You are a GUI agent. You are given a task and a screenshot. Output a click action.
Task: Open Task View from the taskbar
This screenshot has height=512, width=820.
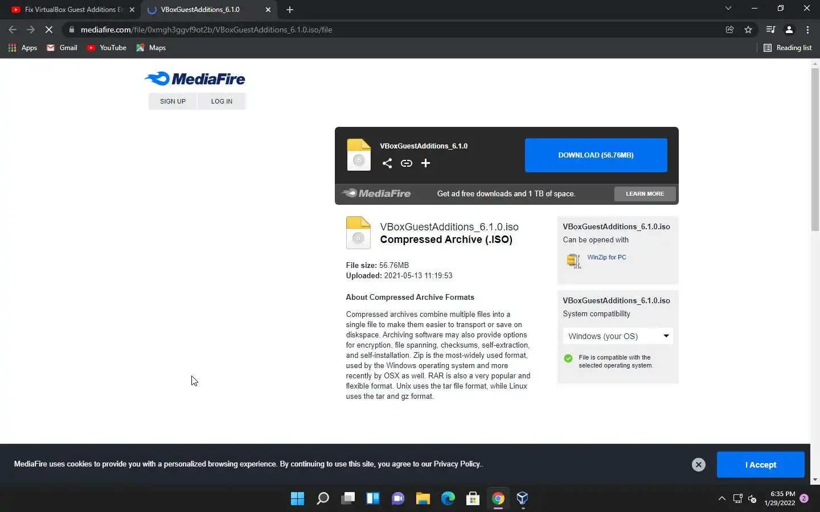point(348,499)
